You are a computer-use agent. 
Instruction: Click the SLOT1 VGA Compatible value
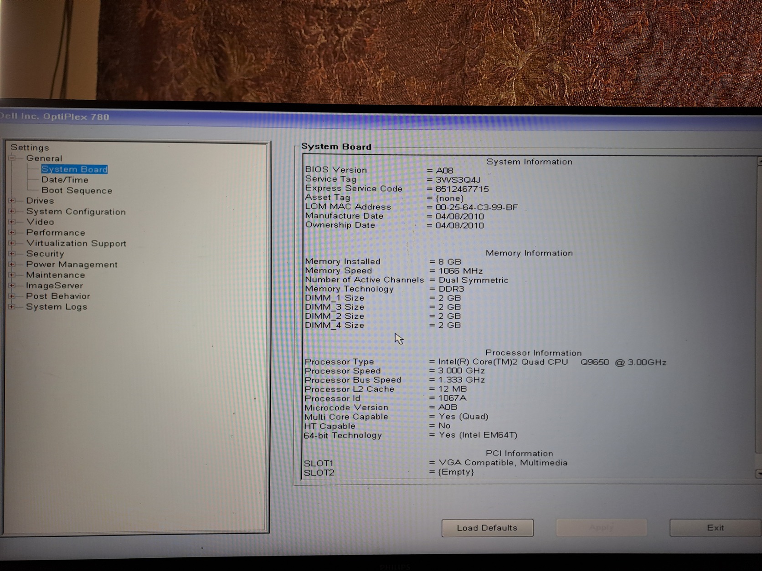[503, 463]
